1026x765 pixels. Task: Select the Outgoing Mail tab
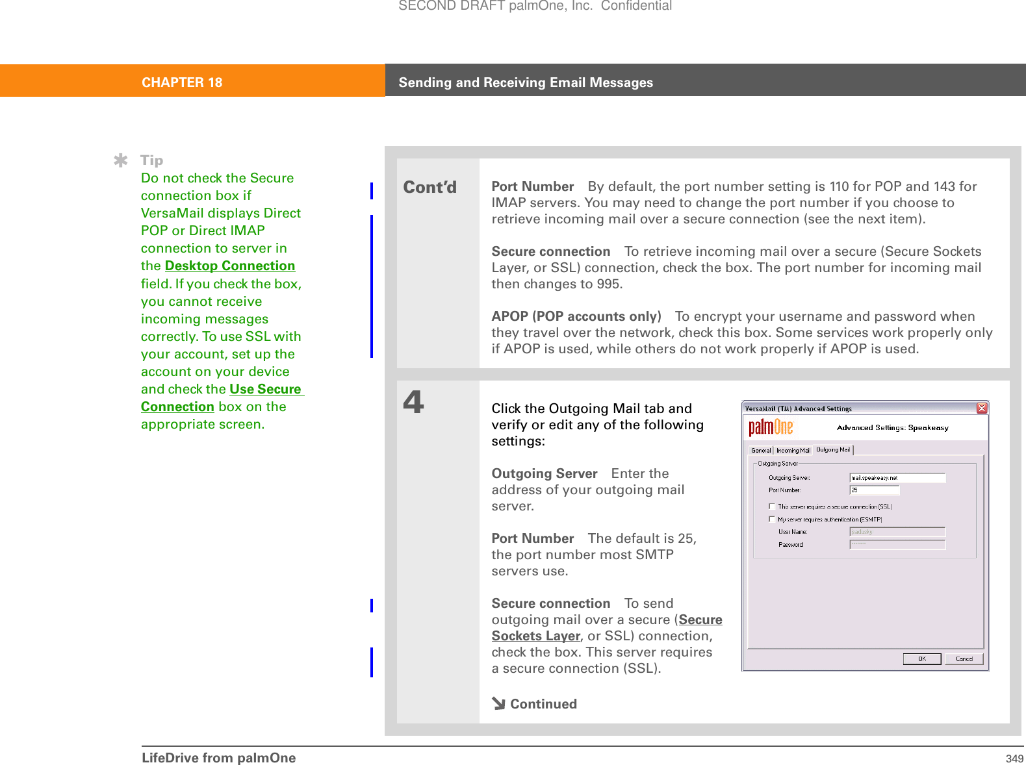(833, 449)
